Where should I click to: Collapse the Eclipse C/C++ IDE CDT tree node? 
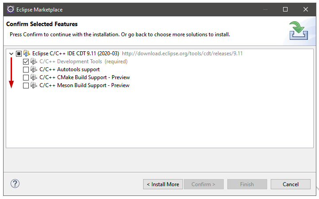[x=11, y=54]
